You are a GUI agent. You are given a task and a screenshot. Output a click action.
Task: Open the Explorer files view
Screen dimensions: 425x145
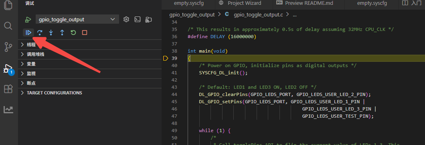click(8, 6)
